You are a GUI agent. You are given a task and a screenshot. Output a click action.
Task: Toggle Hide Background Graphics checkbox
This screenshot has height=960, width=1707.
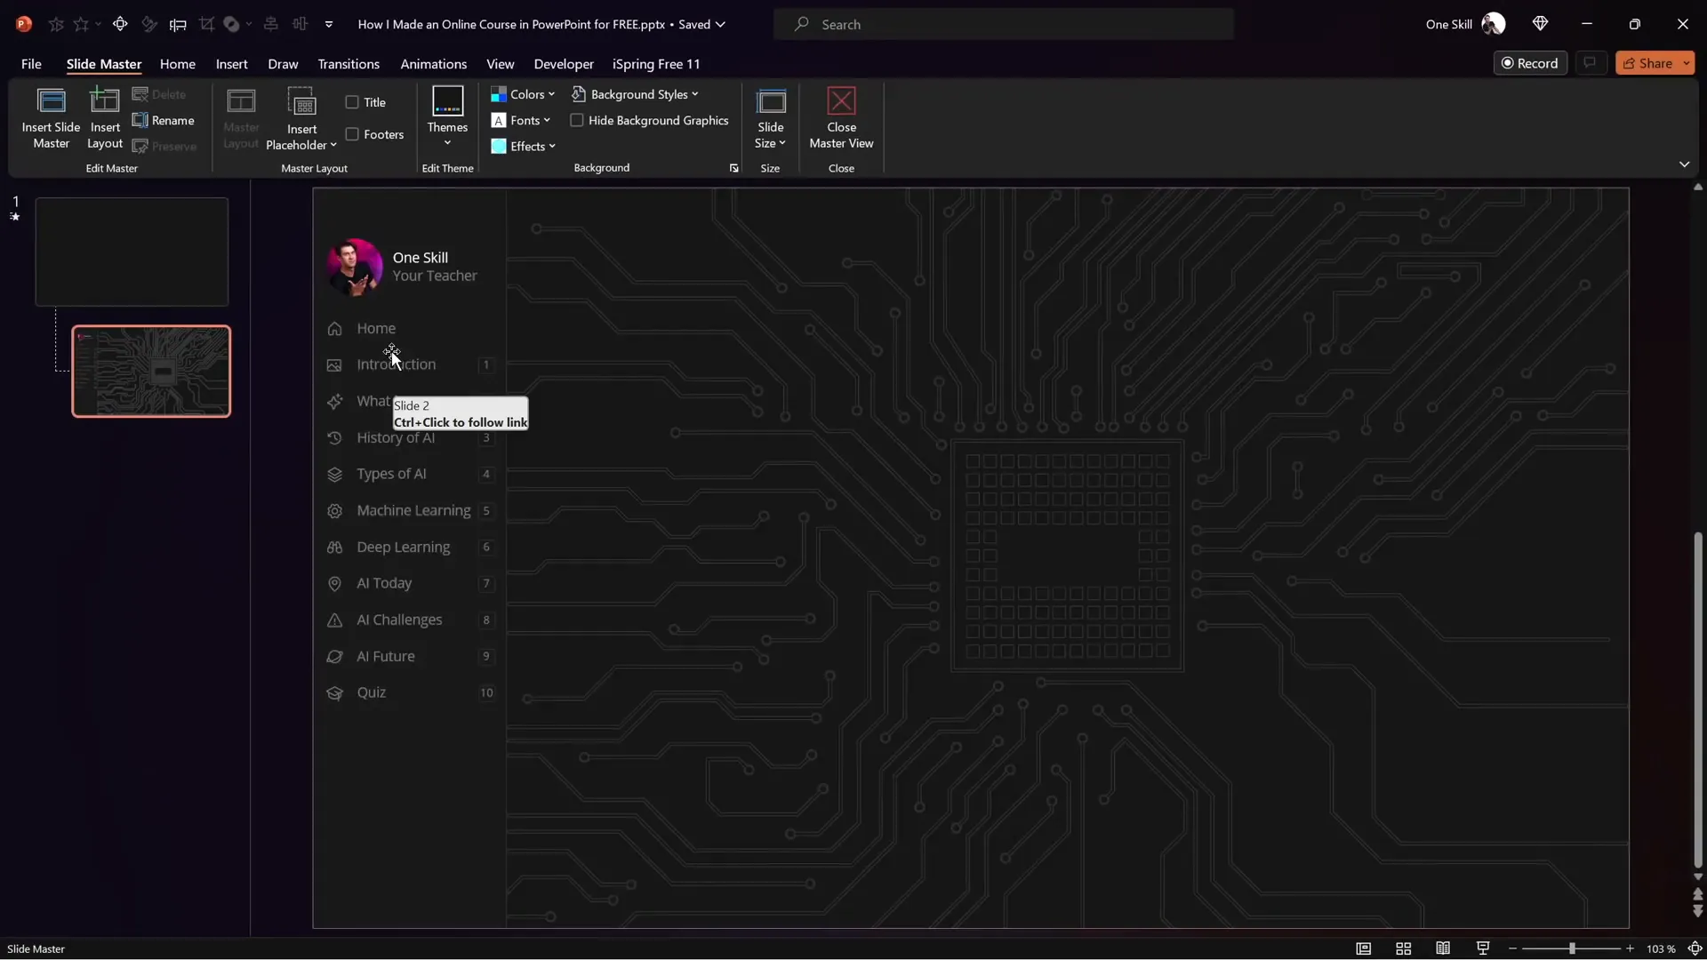(x=577, y=120)
